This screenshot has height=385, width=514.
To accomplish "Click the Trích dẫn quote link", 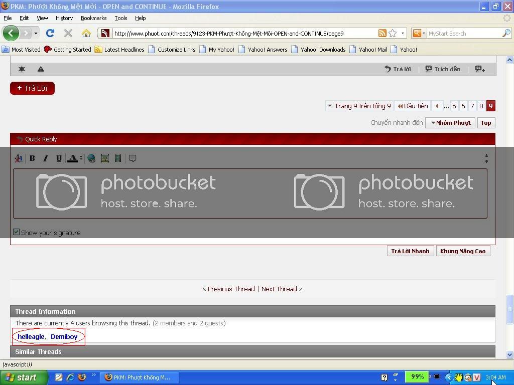I will (443, 69).
